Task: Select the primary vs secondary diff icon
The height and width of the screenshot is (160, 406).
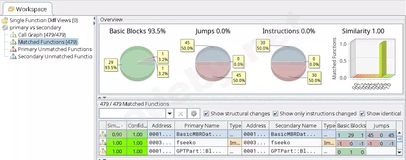Action: coord(5,27)
